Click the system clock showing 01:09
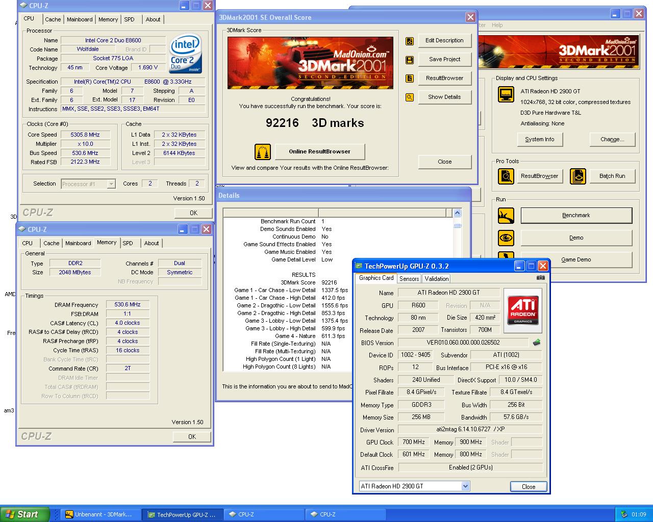Screen dimensions: 653x522 tap(639, 515)
